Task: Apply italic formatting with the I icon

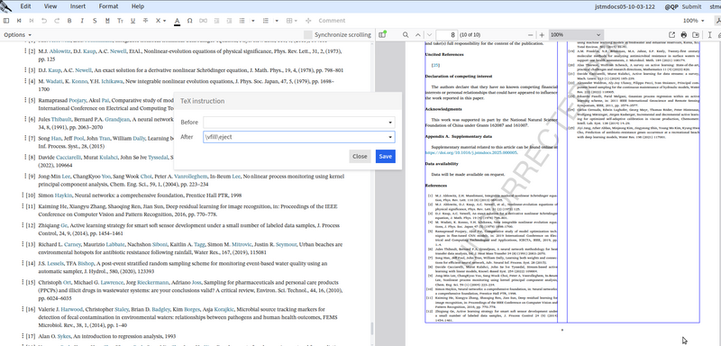Action: pos(82,21)
